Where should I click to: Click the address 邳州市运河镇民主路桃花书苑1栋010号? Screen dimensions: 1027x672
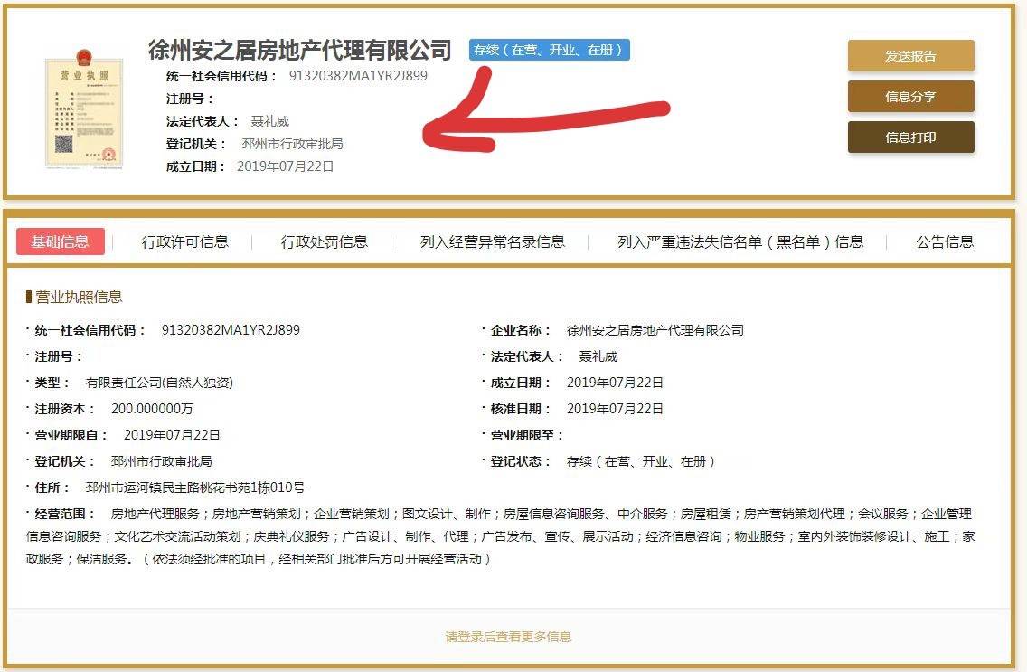pos(195,487)
